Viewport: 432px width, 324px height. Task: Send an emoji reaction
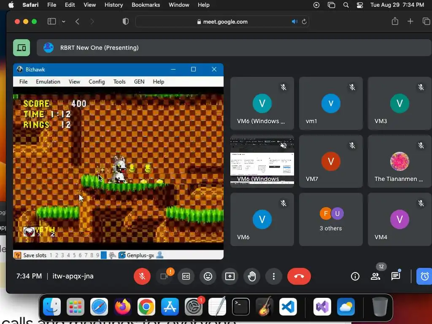pos(208,276)
